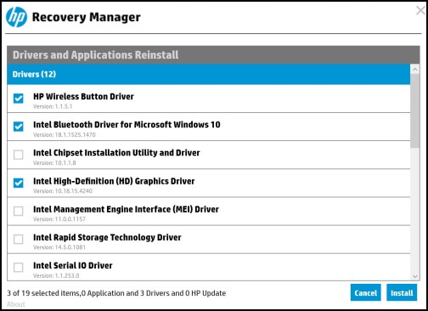Check Intel Serial IO Driver checkbox
Viewport: 428px width, 311px height.
click(19, 267)
